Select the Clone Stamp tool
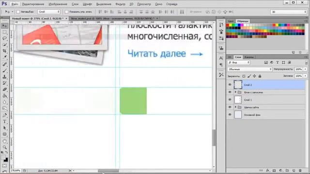This screenshot has width=310, height=174. tap(4, 77)
